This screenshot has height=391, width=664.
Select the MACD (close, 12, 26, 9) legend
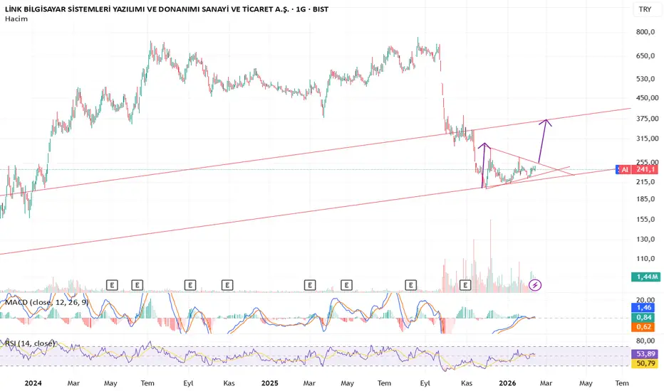click(46, 302)
